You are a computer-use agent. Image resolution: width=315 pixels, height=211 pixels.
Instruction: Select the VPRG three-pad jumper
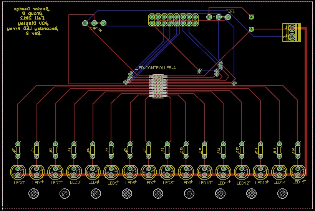[x=94, y=23]
